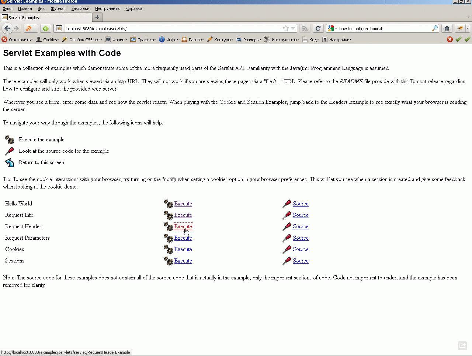This screenshot has width=472, height=356.
Task: Open the Журнал menu
Action: pyautogui.click(x=58, y=8)
